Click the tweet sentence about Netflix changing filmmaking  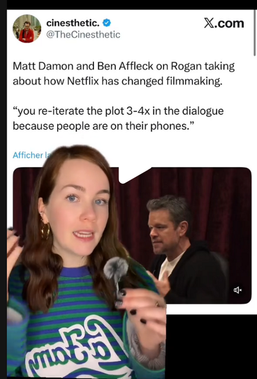coord(124,74)
